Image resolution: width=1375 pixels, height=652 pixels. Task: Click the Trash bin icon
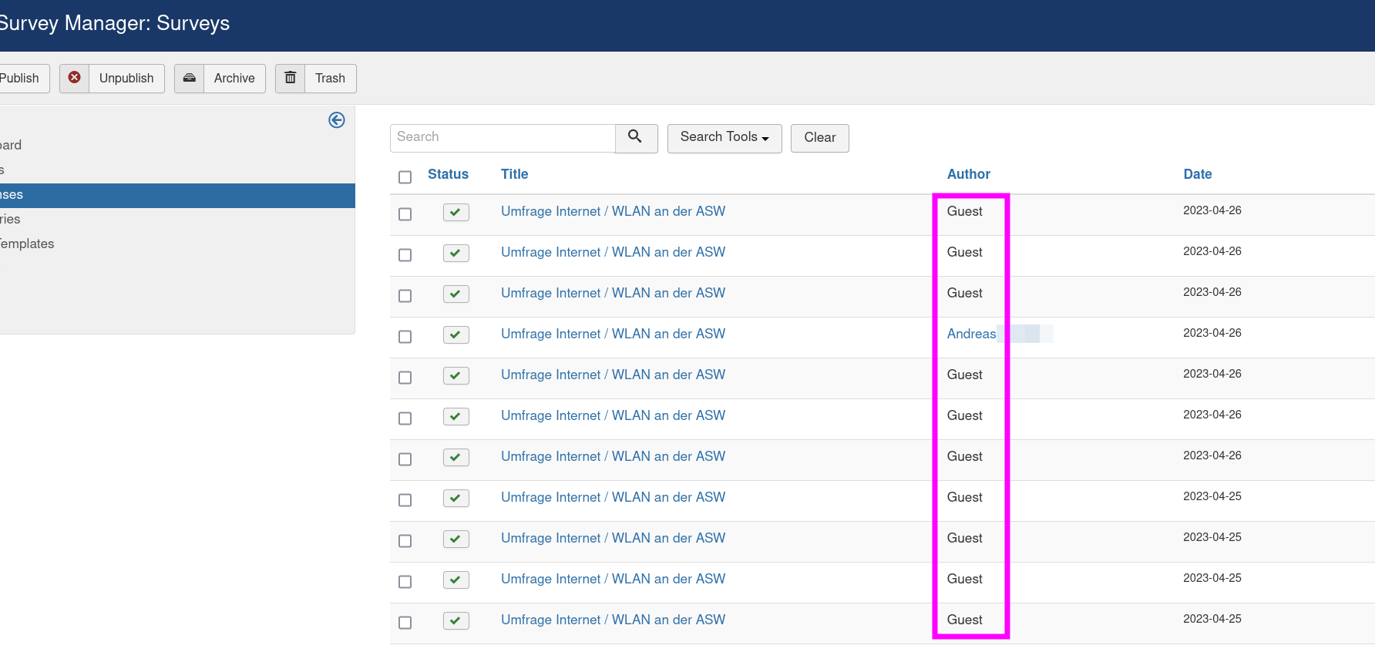coord(291,78)
